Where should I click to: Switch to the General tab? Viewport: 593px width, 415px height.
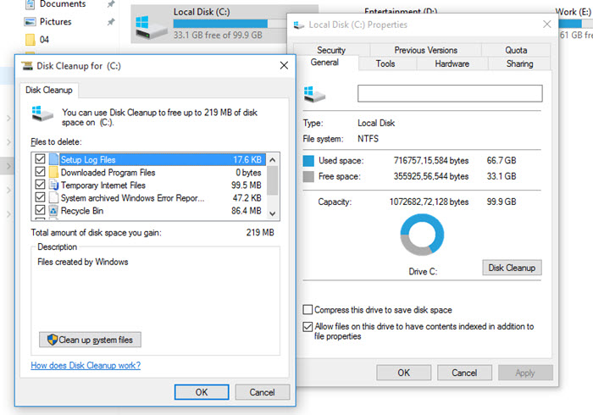(324, 63)
